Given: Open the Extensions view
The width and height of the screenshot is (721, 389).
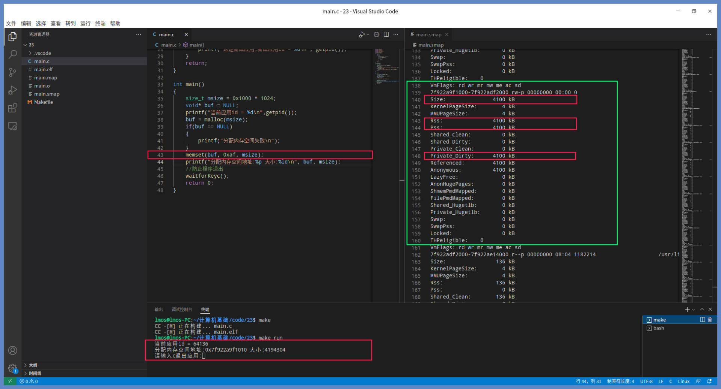Looking at the screenshot, I should pyautogui.click(x=12, y=108).
